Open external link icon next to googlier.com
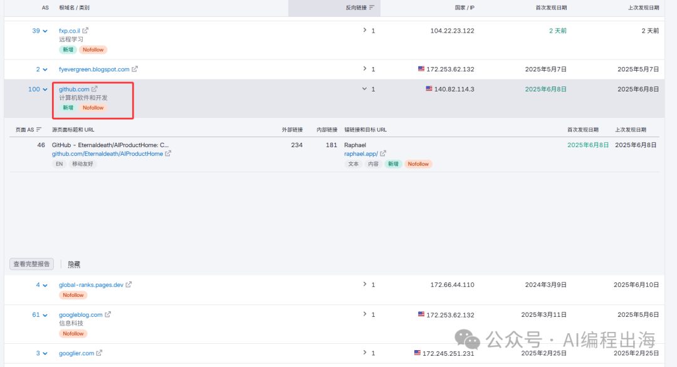 click(x=100, y=353)
